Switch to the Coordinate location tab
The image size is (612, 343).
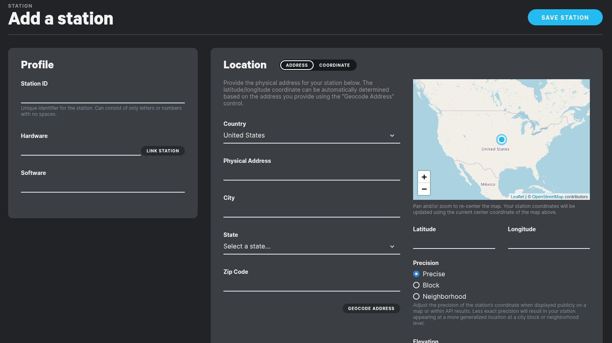click(335, 65)
